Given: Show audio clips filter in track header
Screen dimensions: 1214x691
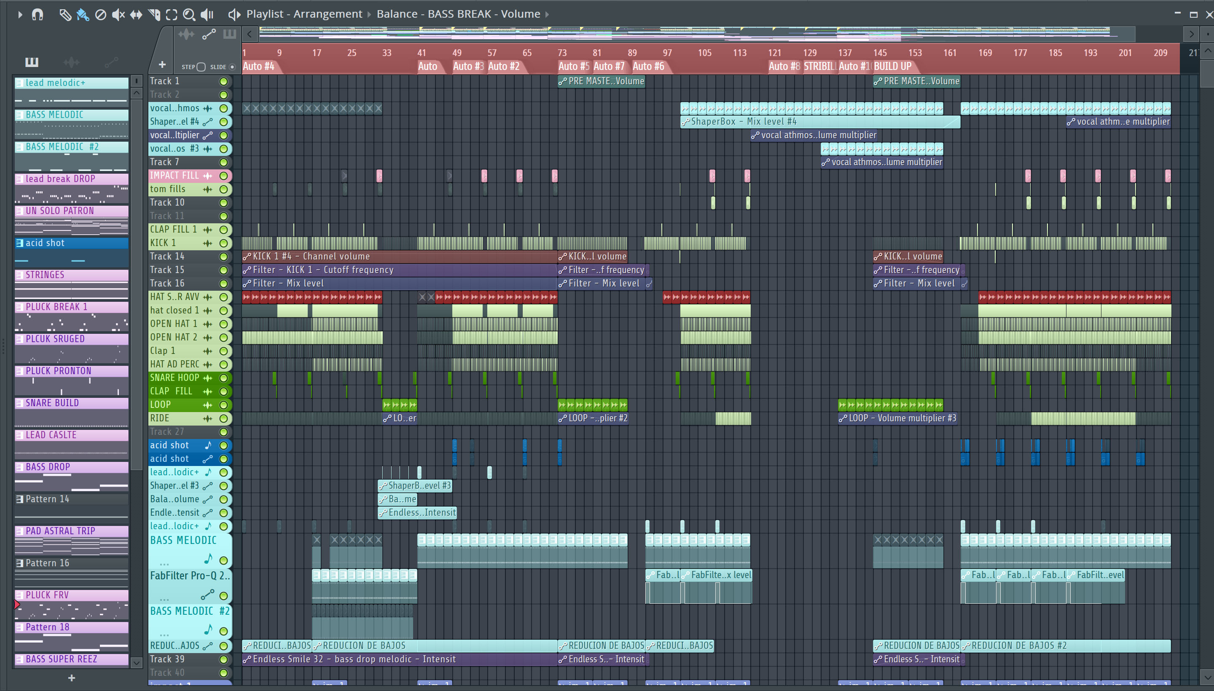Looking at the screenshot, I should 186,34.
